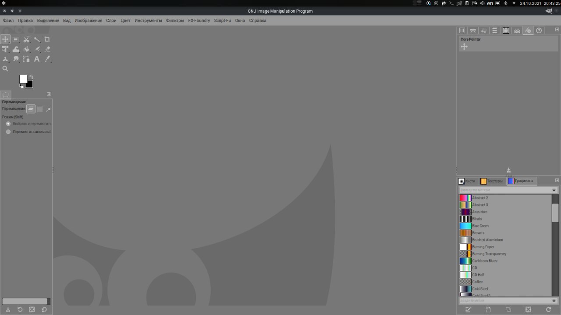
Task: Select the Aneurism gradient
Action: [505, 212]
